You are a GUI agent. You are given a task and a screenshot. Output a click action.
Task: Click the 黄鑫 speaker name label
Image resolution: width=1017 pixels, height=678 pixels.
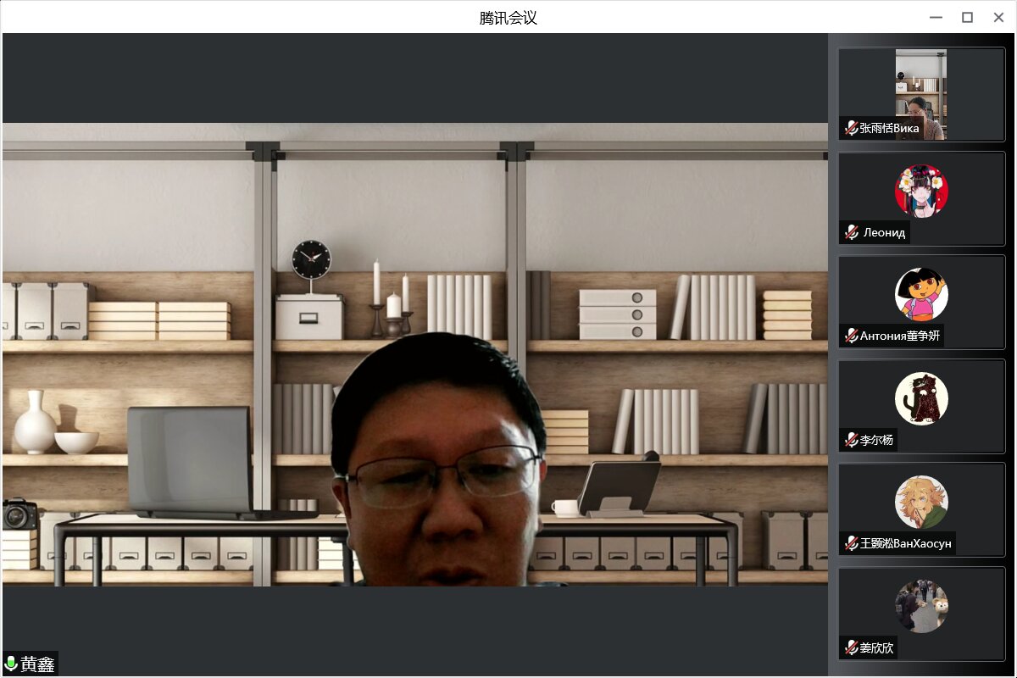[x=38, y=664]
